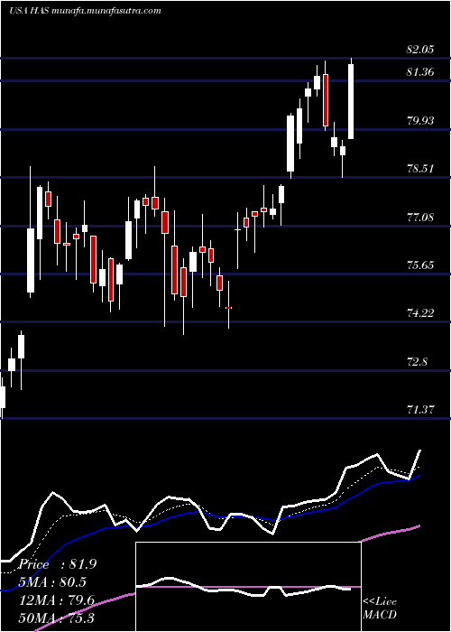Click the 74.22 price axis label
Viewport: 451px width, 632px height.
pyautogui.click(x=420, y=312)
